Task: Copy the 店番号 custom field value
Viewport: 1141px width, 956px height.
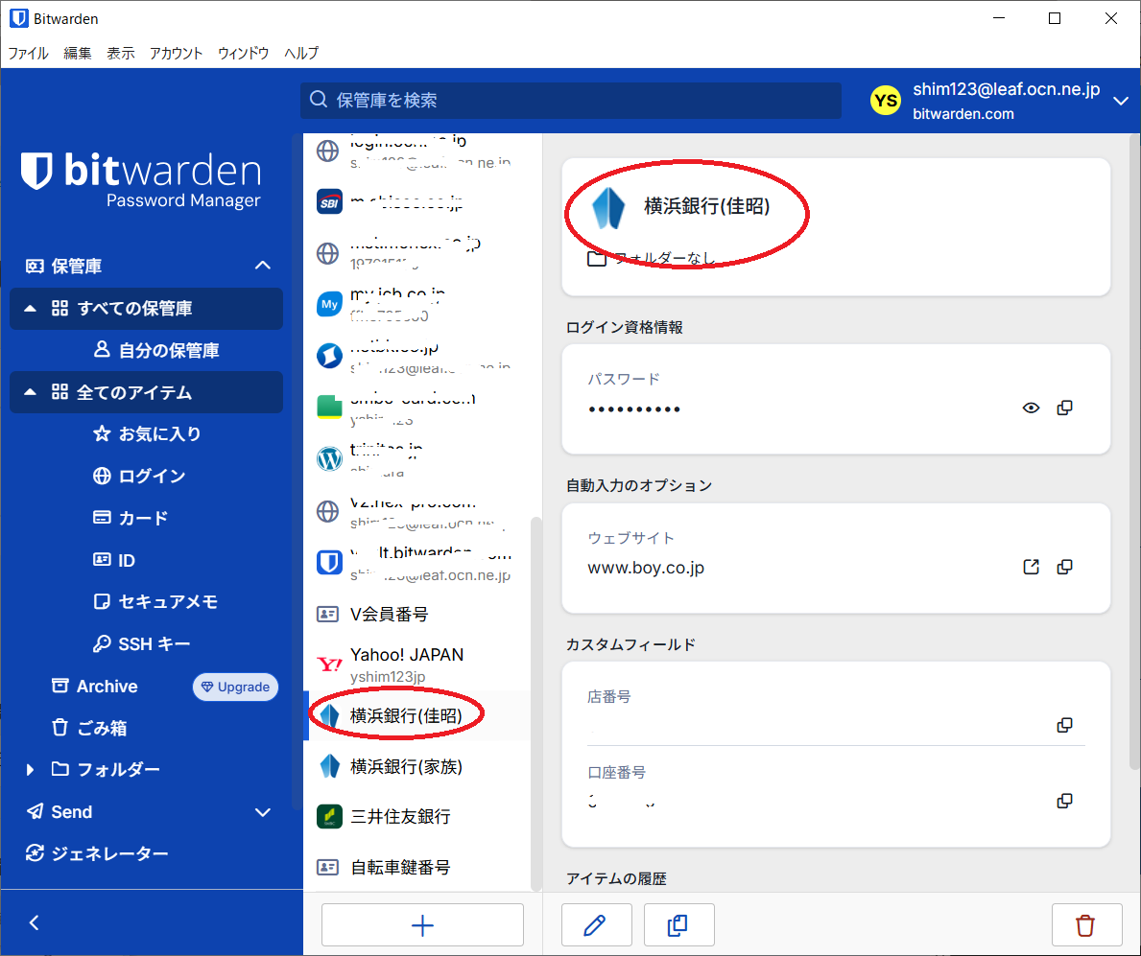Action: [x=1064, y=725]
